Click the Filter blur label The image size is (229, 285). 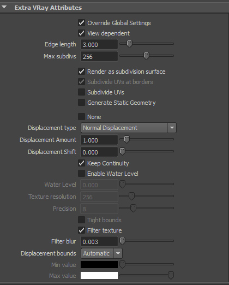[x=64, y=241]
